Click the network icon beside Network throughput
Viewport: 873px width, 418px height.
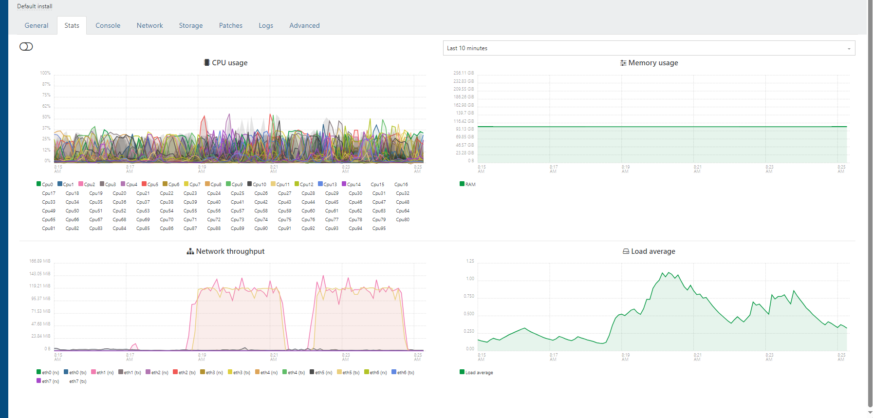pos(190,251)
